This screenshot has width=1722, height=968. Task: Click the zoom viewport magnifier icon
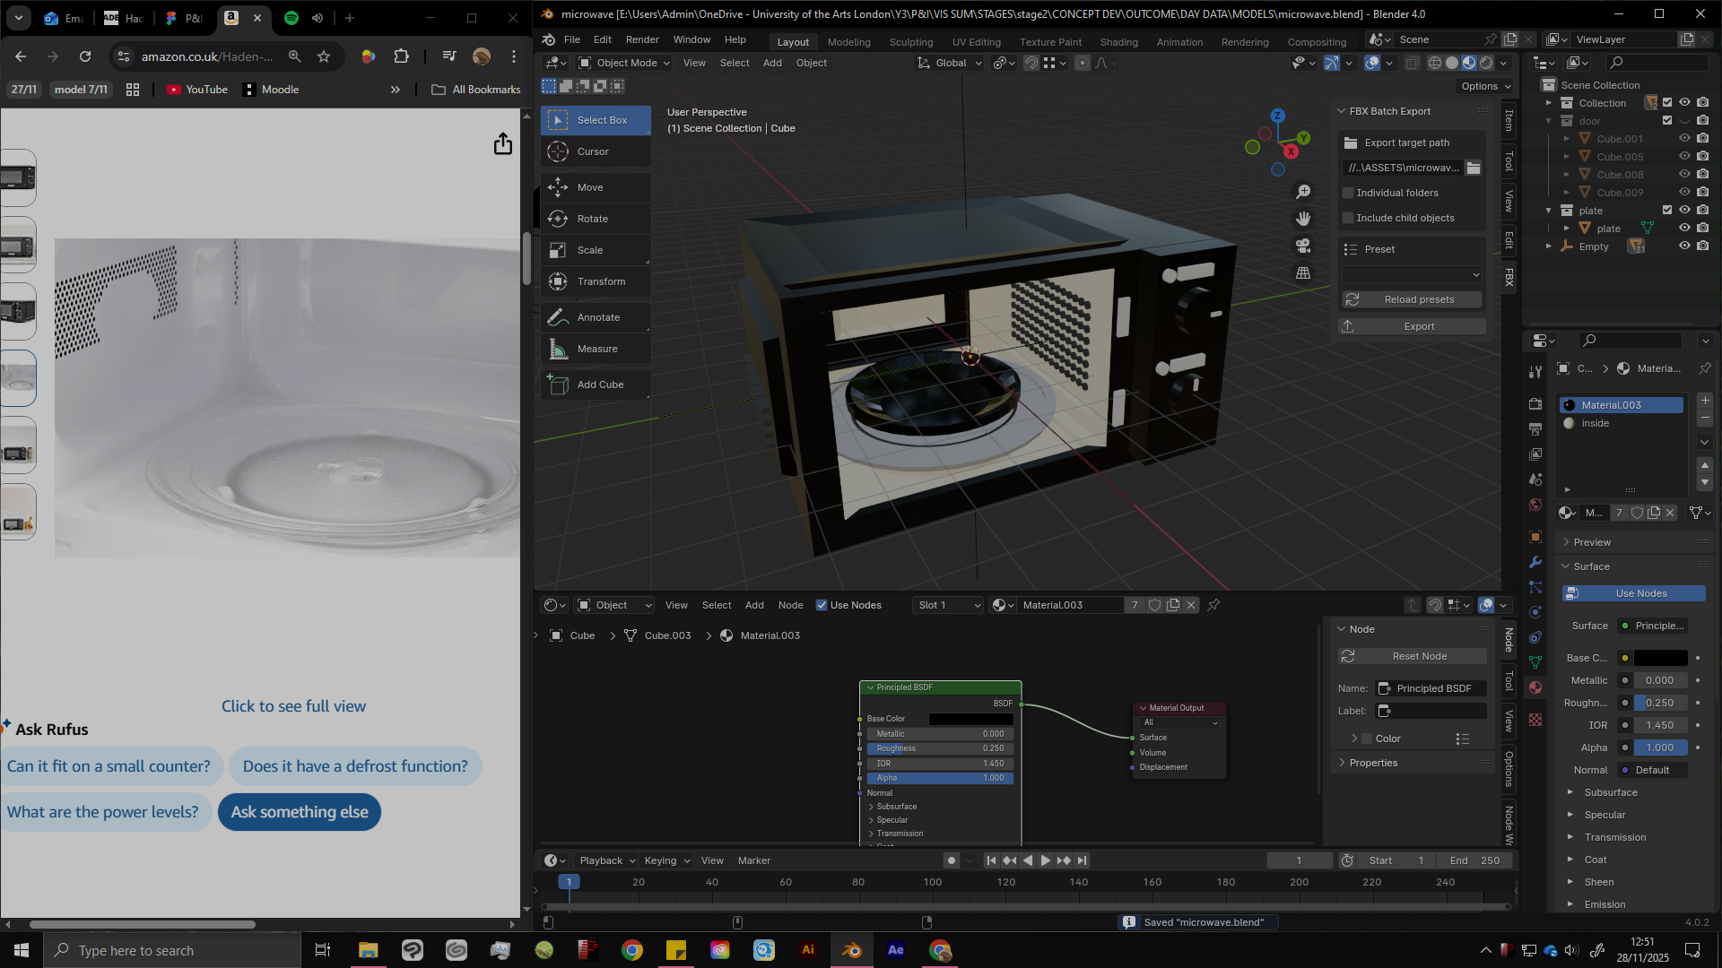tap(1303, 192)
